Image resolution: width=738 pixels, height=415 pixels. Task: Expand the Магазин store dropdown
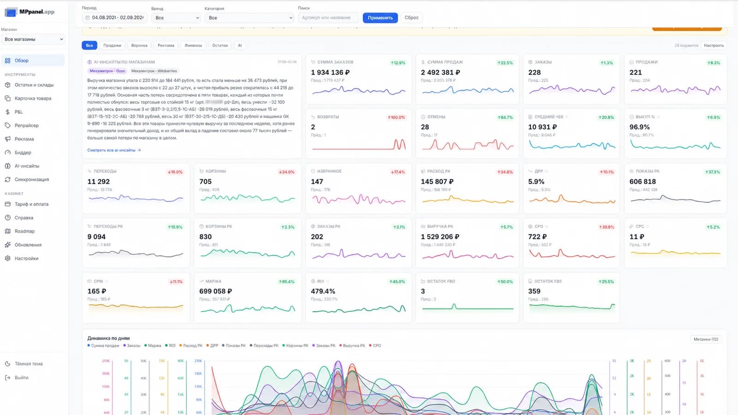33,39
